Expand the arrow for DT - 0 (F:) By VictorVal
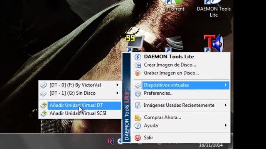The width and height of the screenshot is (266, 149). [117, 85]
